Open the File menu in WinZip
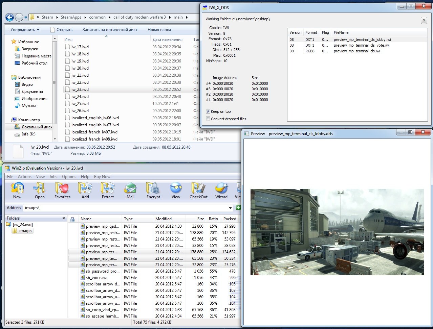 [x=10, y=177]
